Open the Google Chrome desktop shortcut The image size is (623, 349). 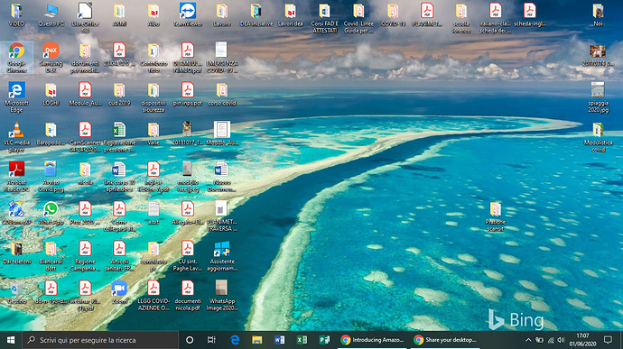pyautogui.click(x=16, y=58)
